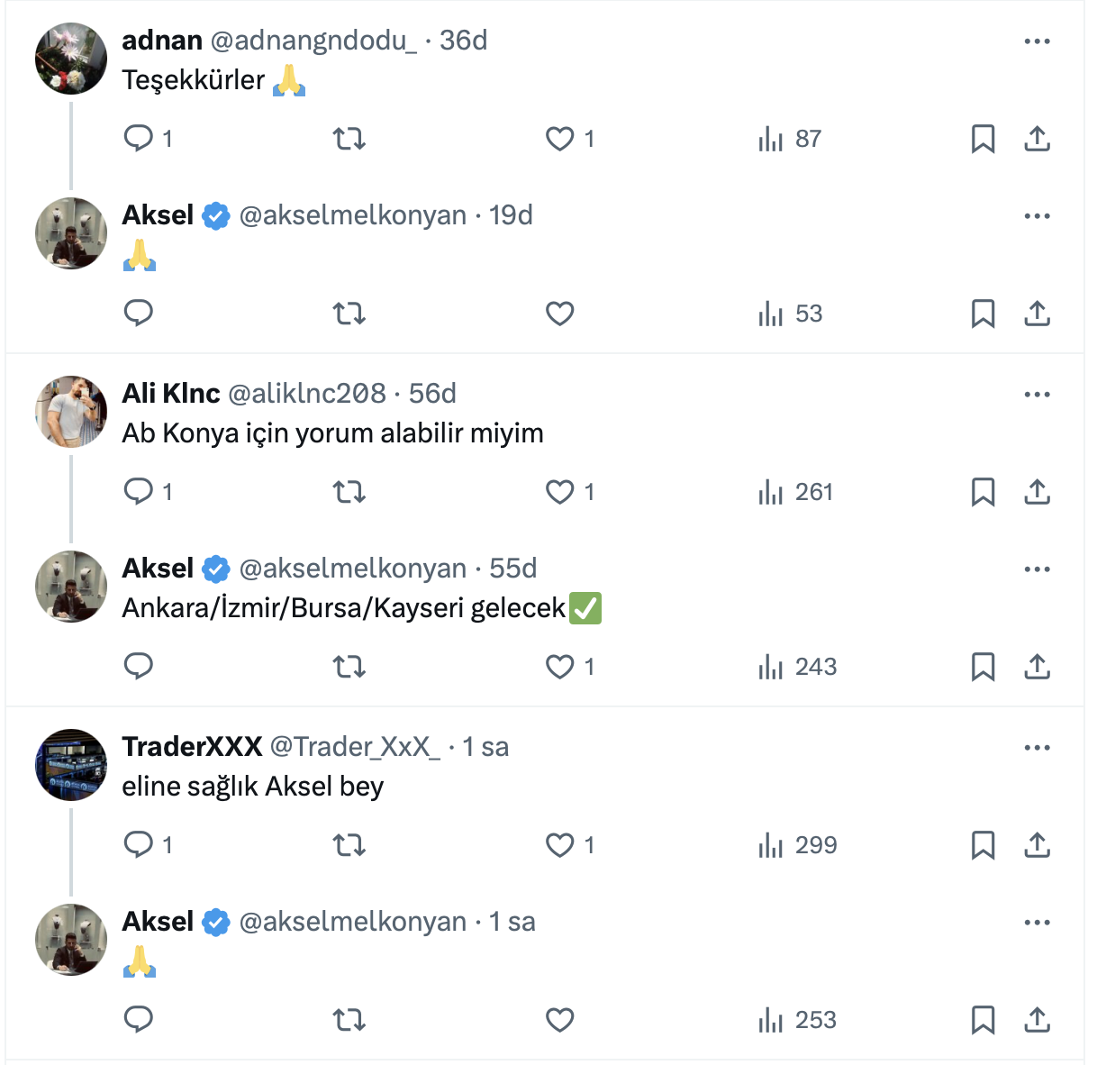
Task: Open the @Trader_XxX_ profile link
Action: click(x=355, y=747)
